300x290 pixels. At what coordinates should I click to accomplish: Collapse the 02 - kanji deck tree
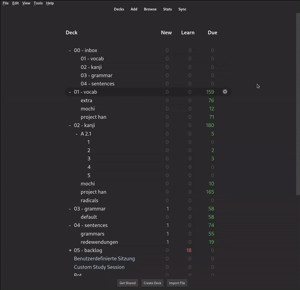point(69,125)
